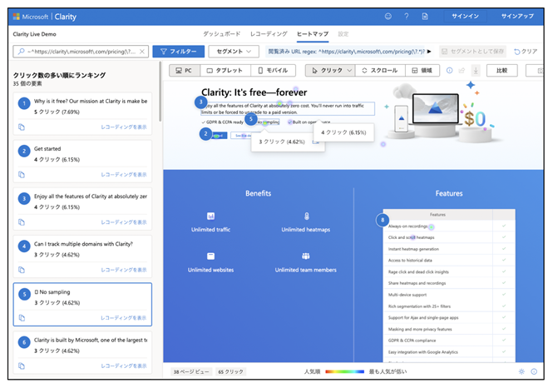Click the 65 クリック count badge
Viewport: 553px width, 388px height.
(x=230, y=371)
